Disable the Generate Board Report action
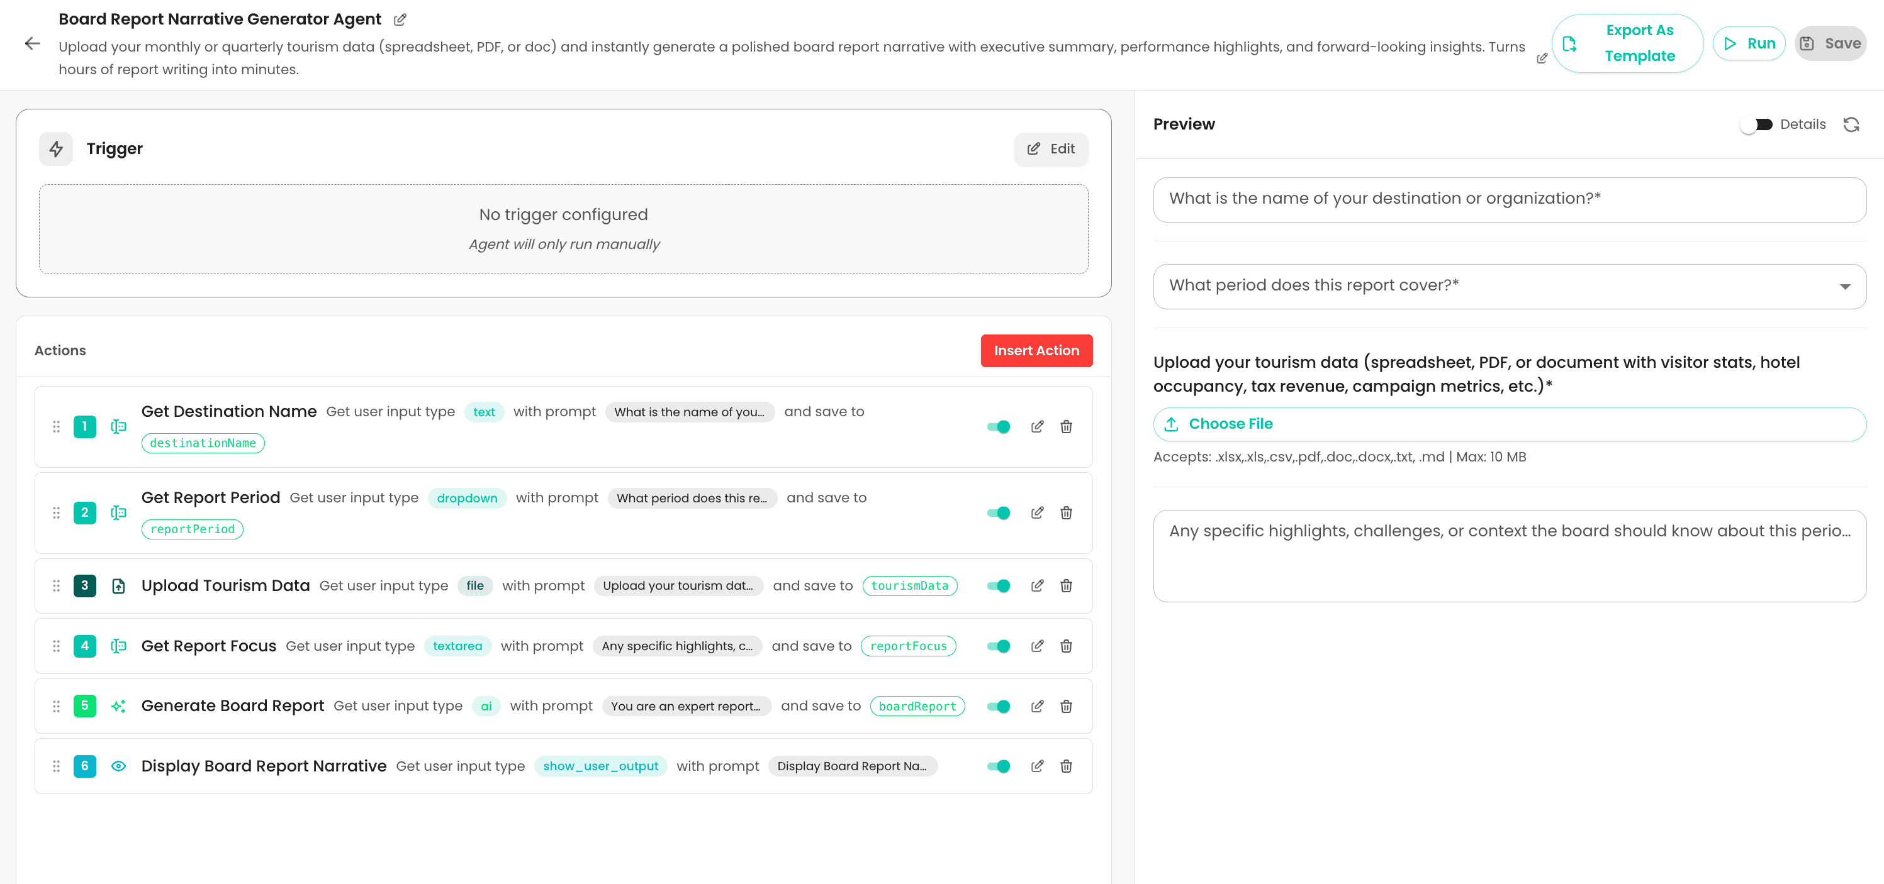Image resolution: width=1884 pixels, height=884 pixels. [998, 707]
